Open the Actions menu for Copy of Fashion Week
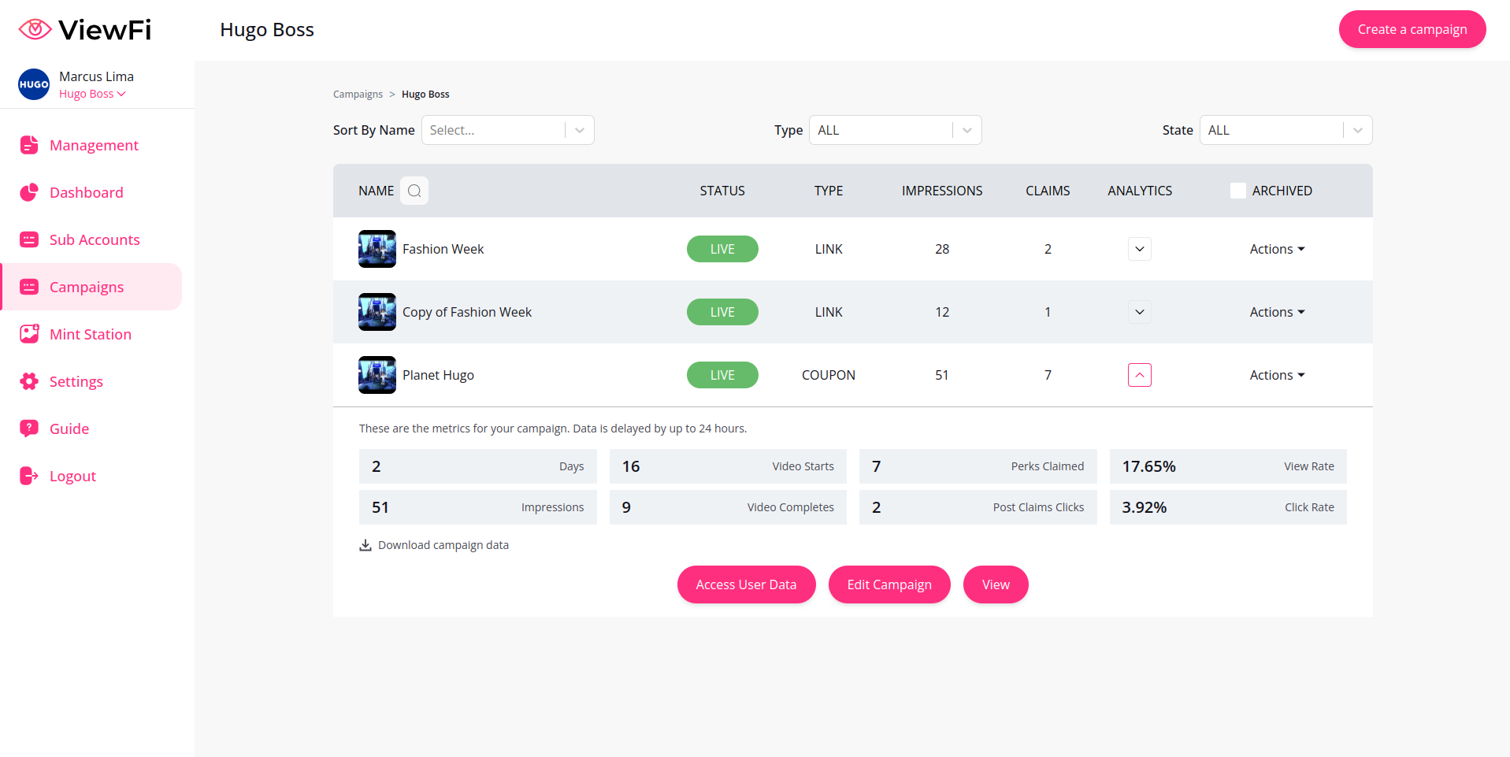The image size is (1510, 757). pos(1276,312)
